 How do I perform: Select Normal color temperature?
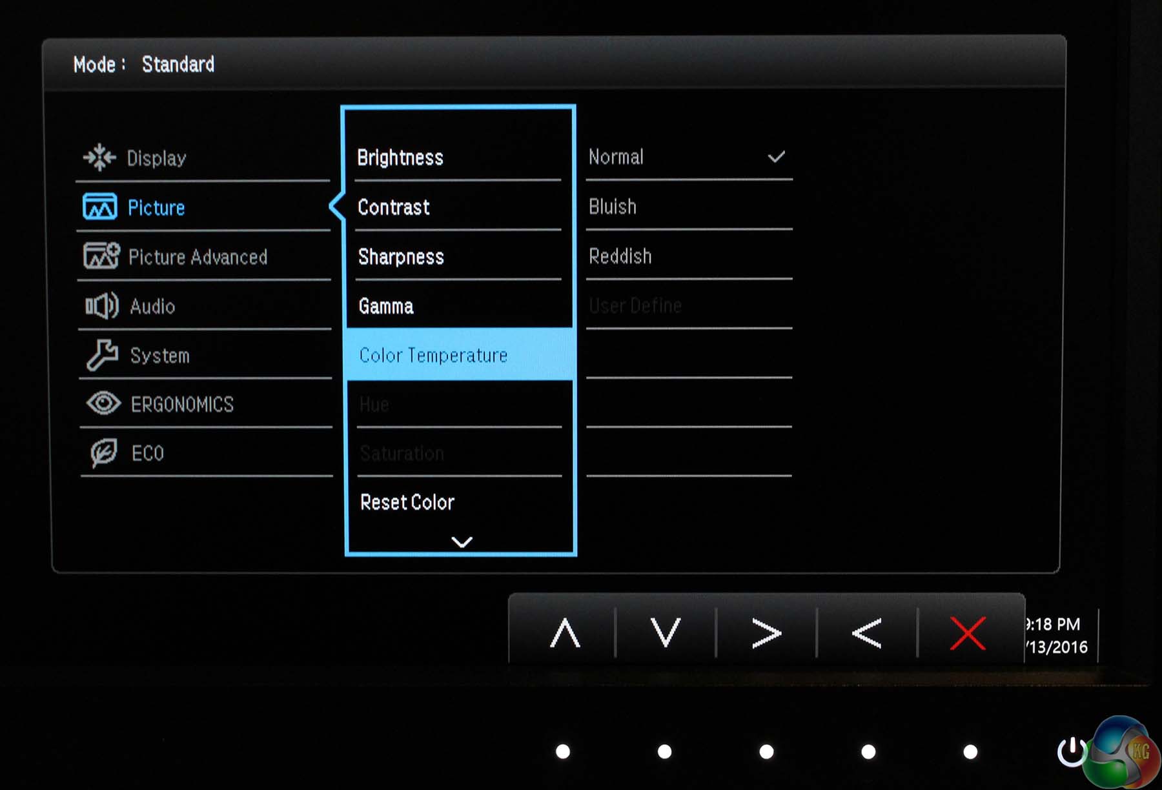click(x=689, y=157)
